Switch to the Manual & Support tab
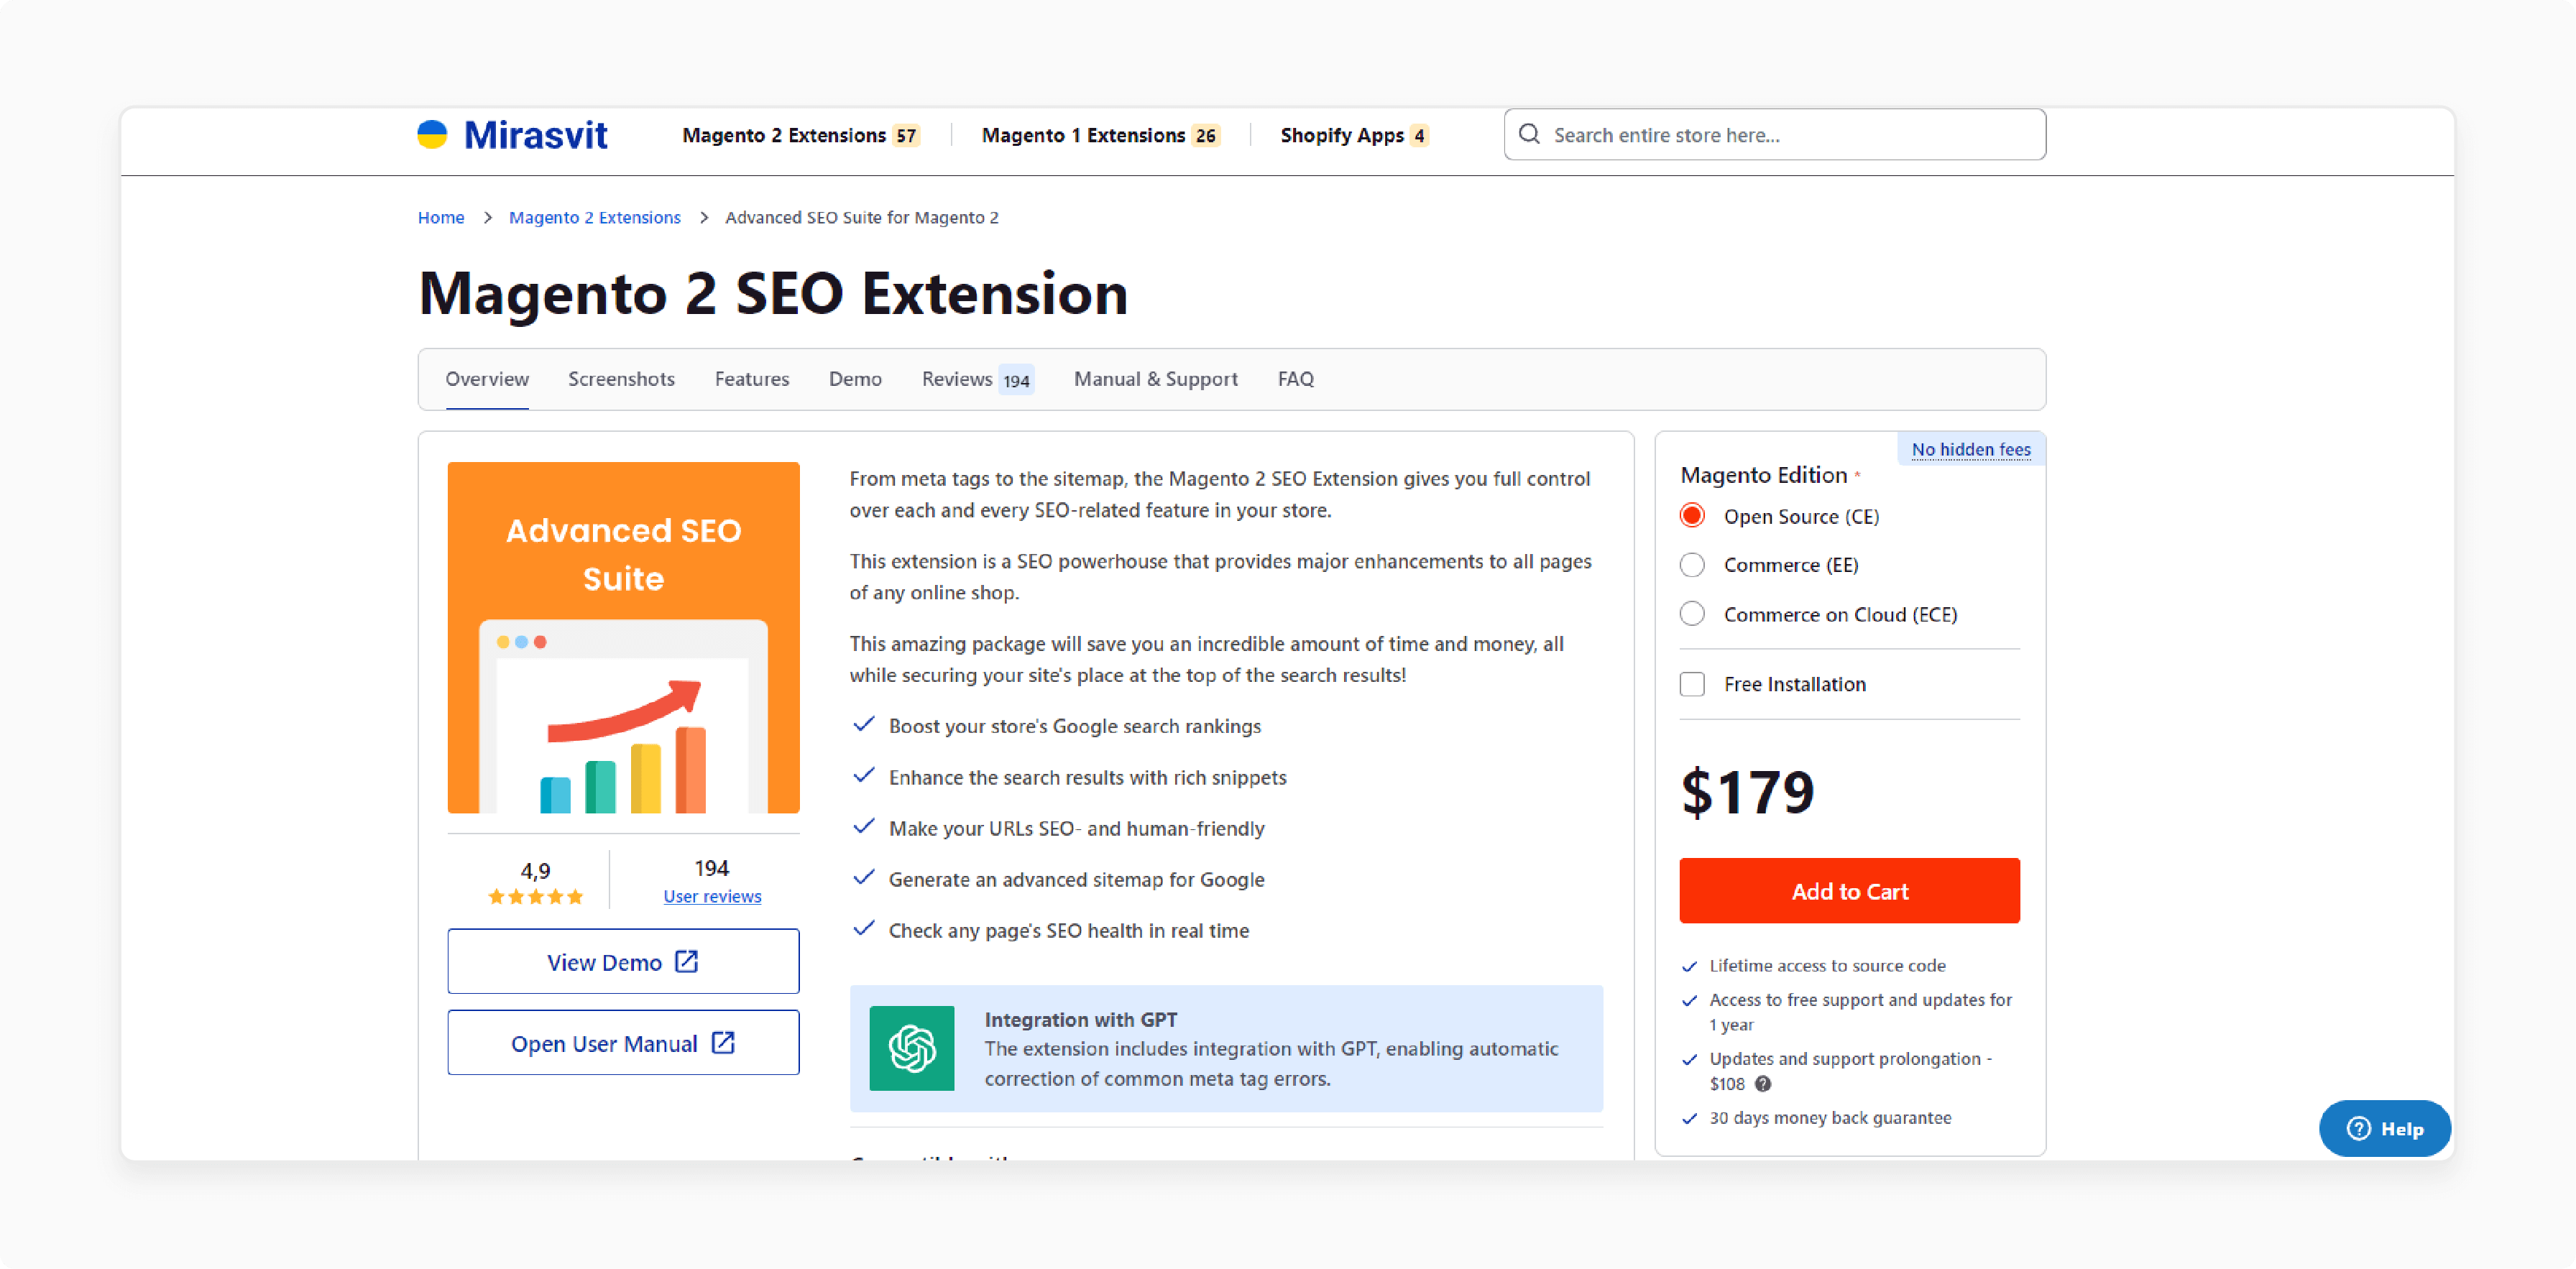Viewport: 2576px width, 1269px height. [x=1155, y=379]
